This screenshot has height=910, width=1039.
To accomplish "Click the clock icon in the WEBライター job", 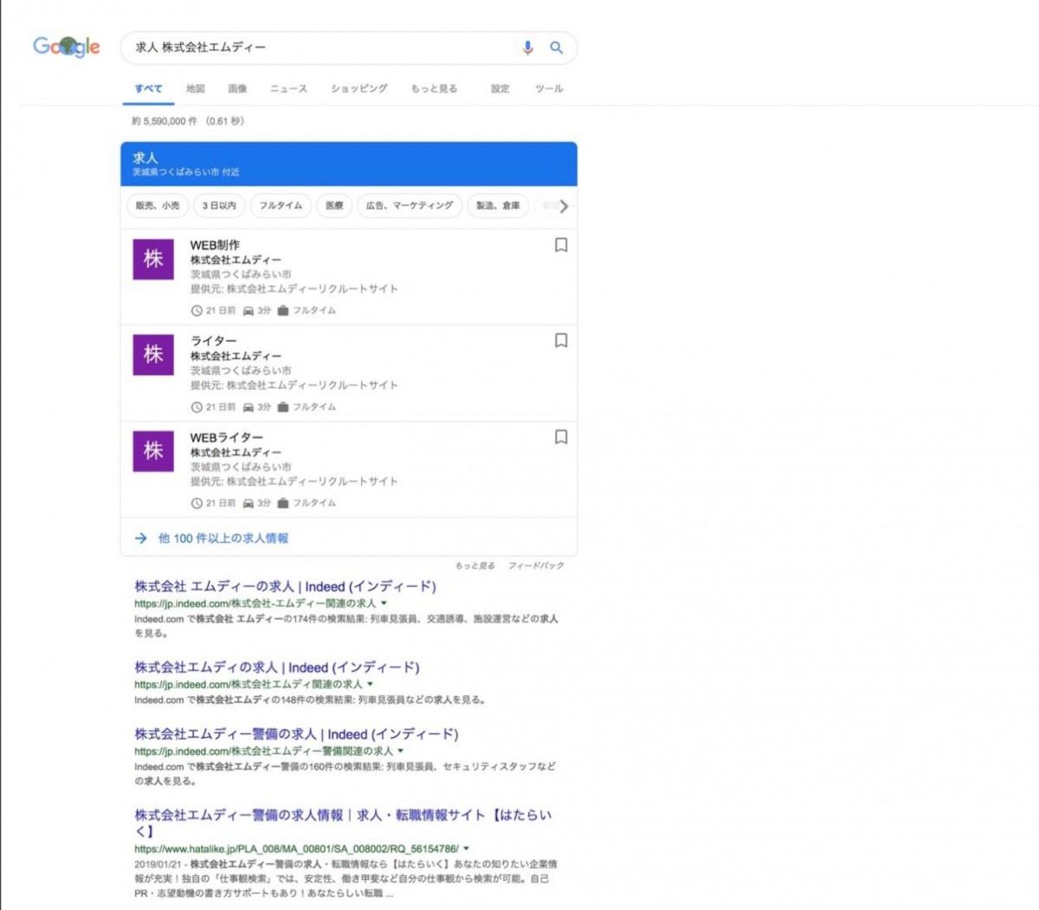I will [197, 503].
